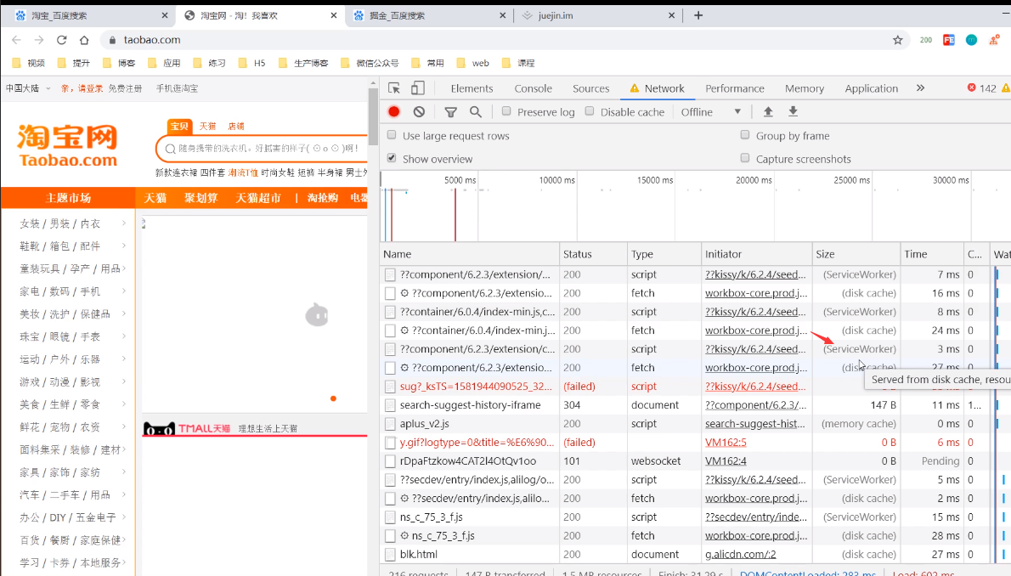Show the 142 errors indicator
Image resolution: width=1011 pixels, height=576 pixels.
coord(981,88)
